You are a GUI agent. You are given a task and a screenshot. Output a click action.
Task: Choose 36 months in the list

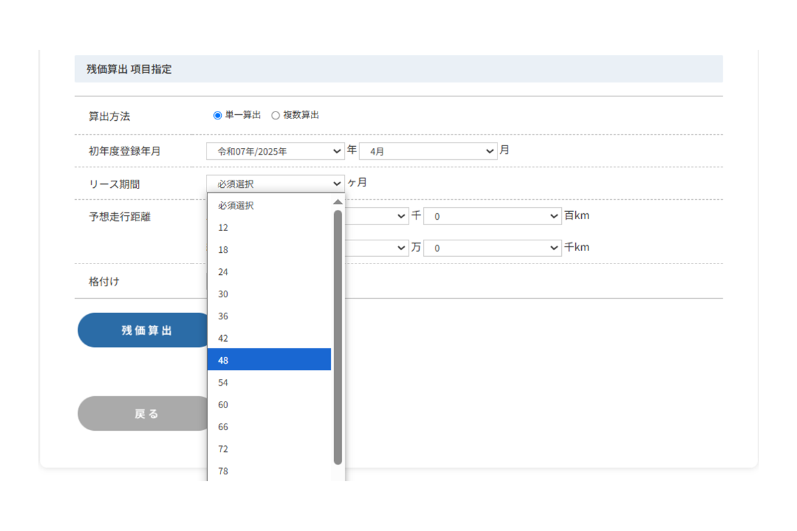click(x=269, y=316)
